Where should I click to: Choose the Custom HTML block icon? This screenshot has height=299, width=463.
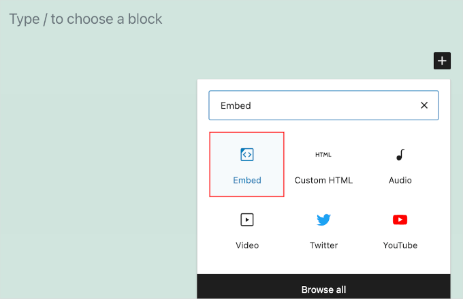coord(323,155)
